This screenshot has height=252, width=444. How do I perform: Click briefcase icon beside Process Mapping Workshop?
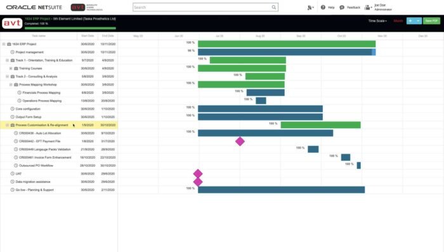click(16, 84)
